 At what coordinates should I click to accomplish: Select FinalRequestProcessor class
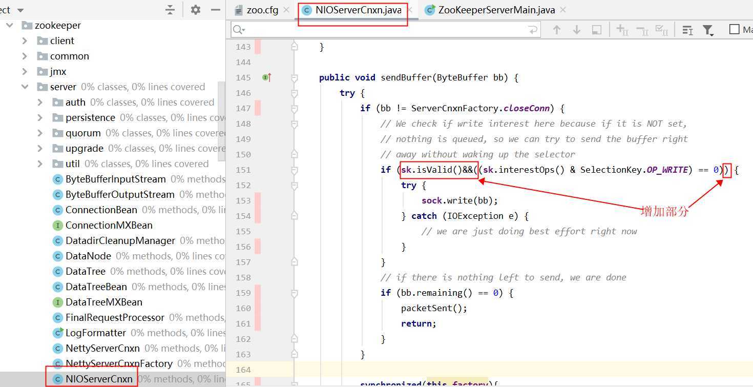click(x=115, y=318)
